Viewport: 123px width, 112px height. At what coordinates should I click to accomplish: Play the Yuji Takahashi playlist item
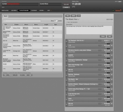[x=66, y=42]
